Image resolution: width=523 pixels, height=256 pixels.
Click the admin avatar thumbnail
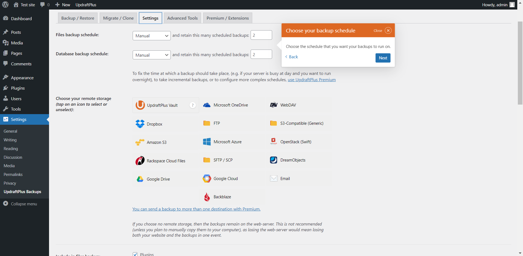click(x=512, y=5)
